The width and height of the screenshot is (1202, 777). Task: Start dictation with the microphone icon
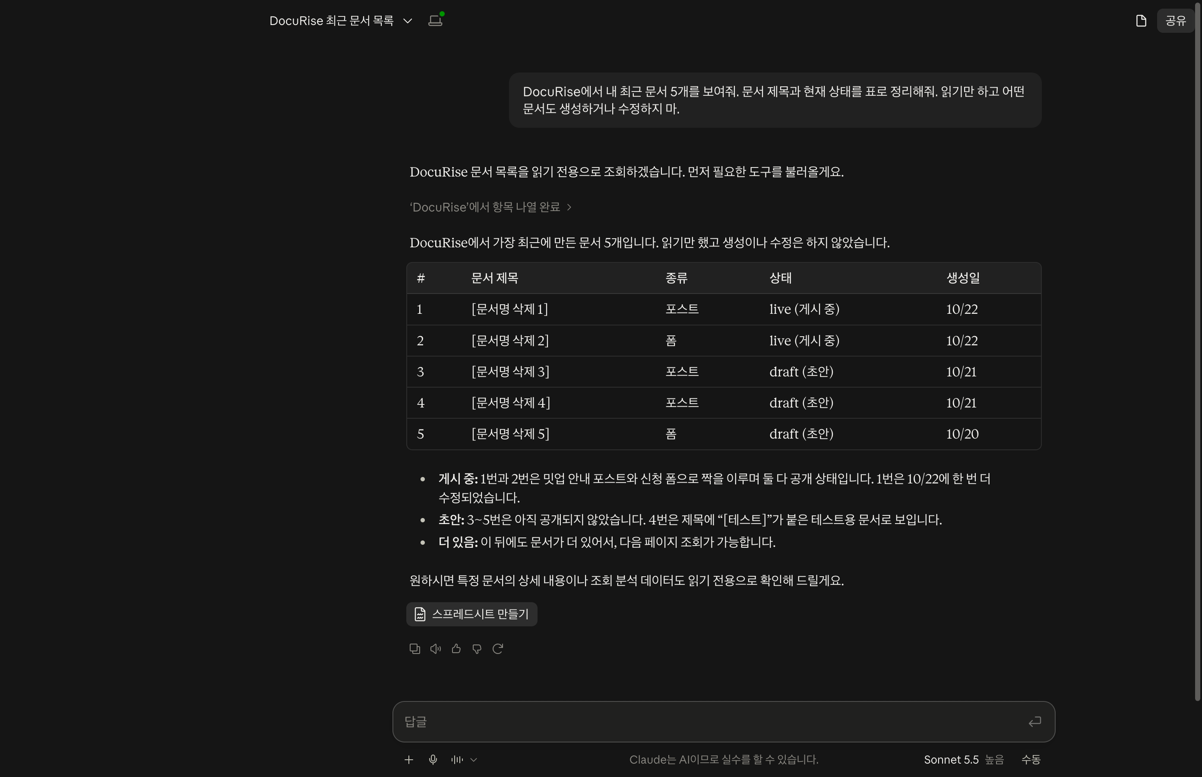pos(433,759)
